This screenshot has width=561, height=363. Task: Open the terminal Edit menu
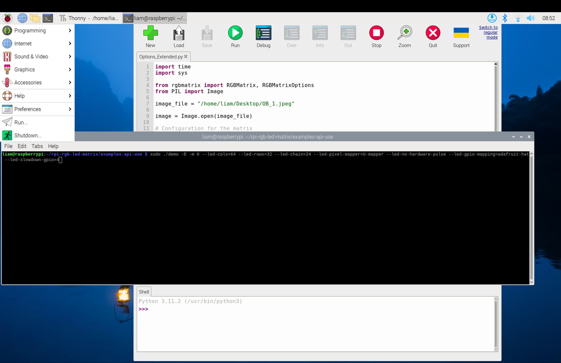22,146
